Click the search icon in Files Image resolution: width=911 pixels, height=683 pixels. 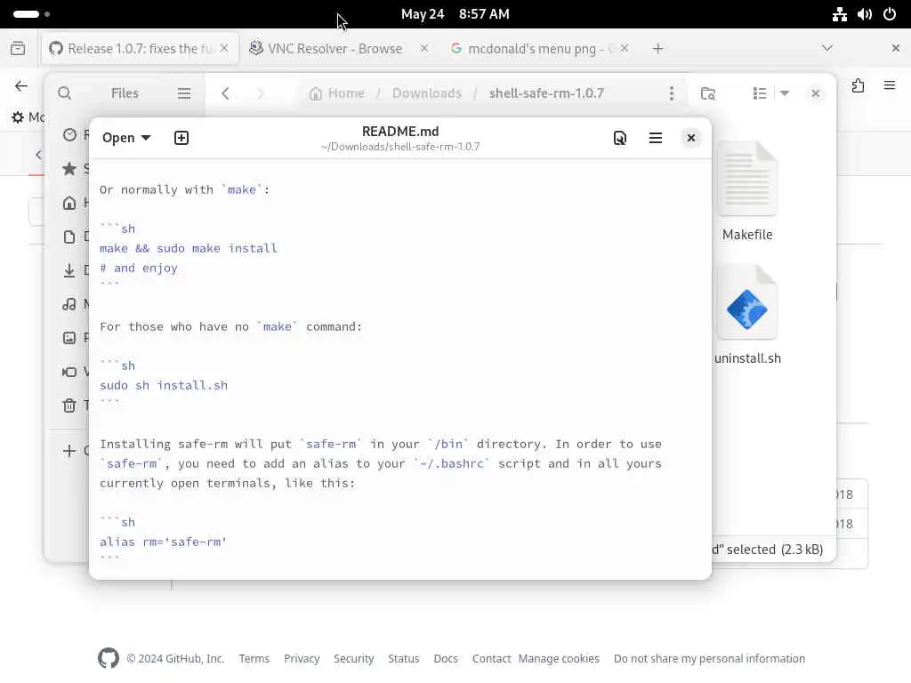click(64, 92)
